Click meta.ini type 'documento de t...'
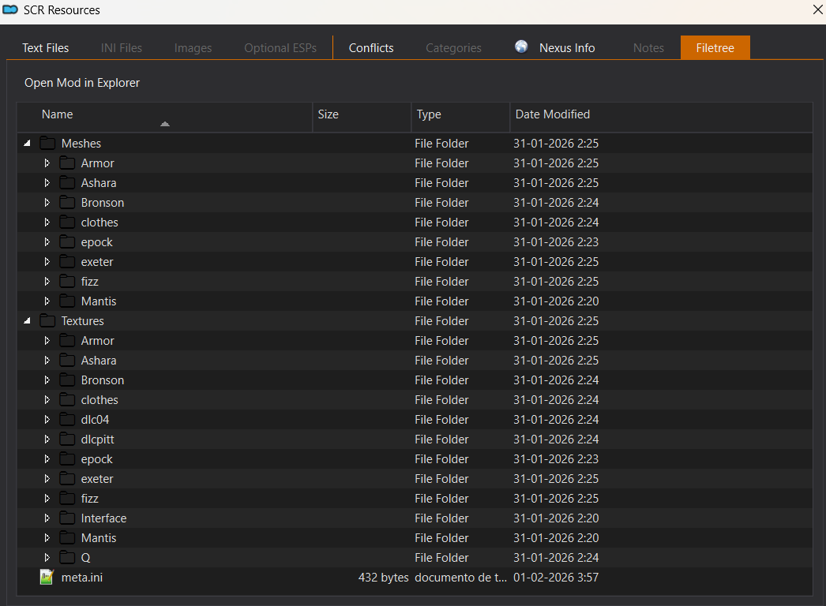 click(460, 578)
